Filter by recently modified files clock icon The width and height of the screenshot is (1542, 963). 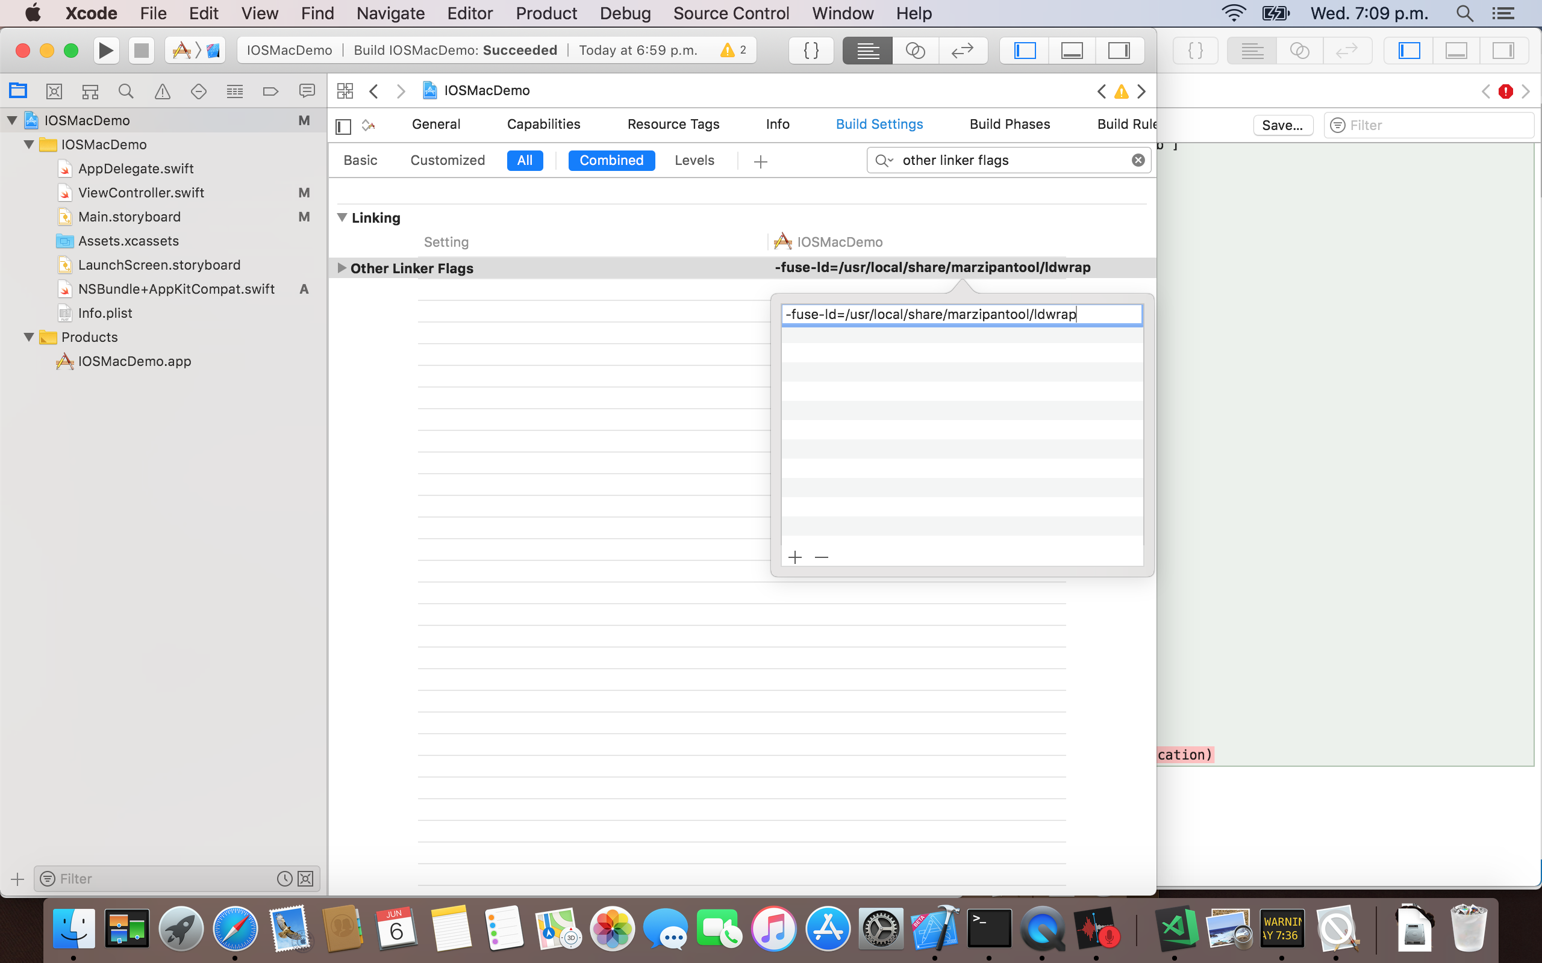pos(284,879)
